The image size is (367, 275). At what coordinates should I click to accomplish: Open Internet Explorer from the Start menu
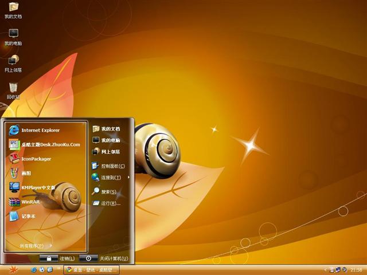40,130
